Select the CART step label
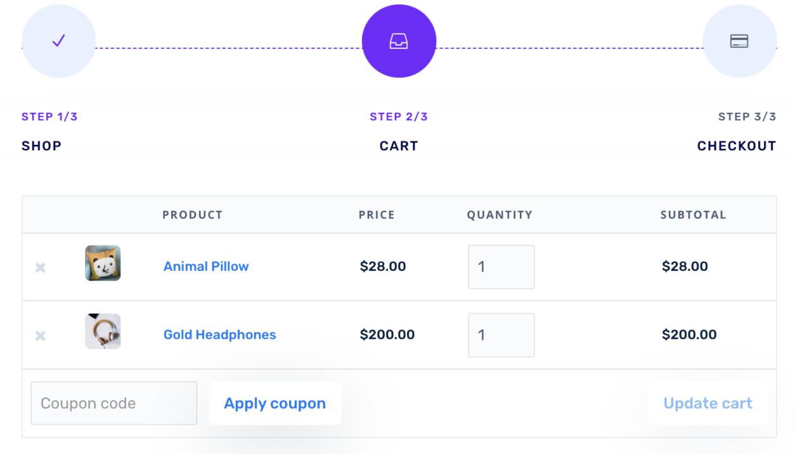795x454 pixels. click(x=398, y=146)
